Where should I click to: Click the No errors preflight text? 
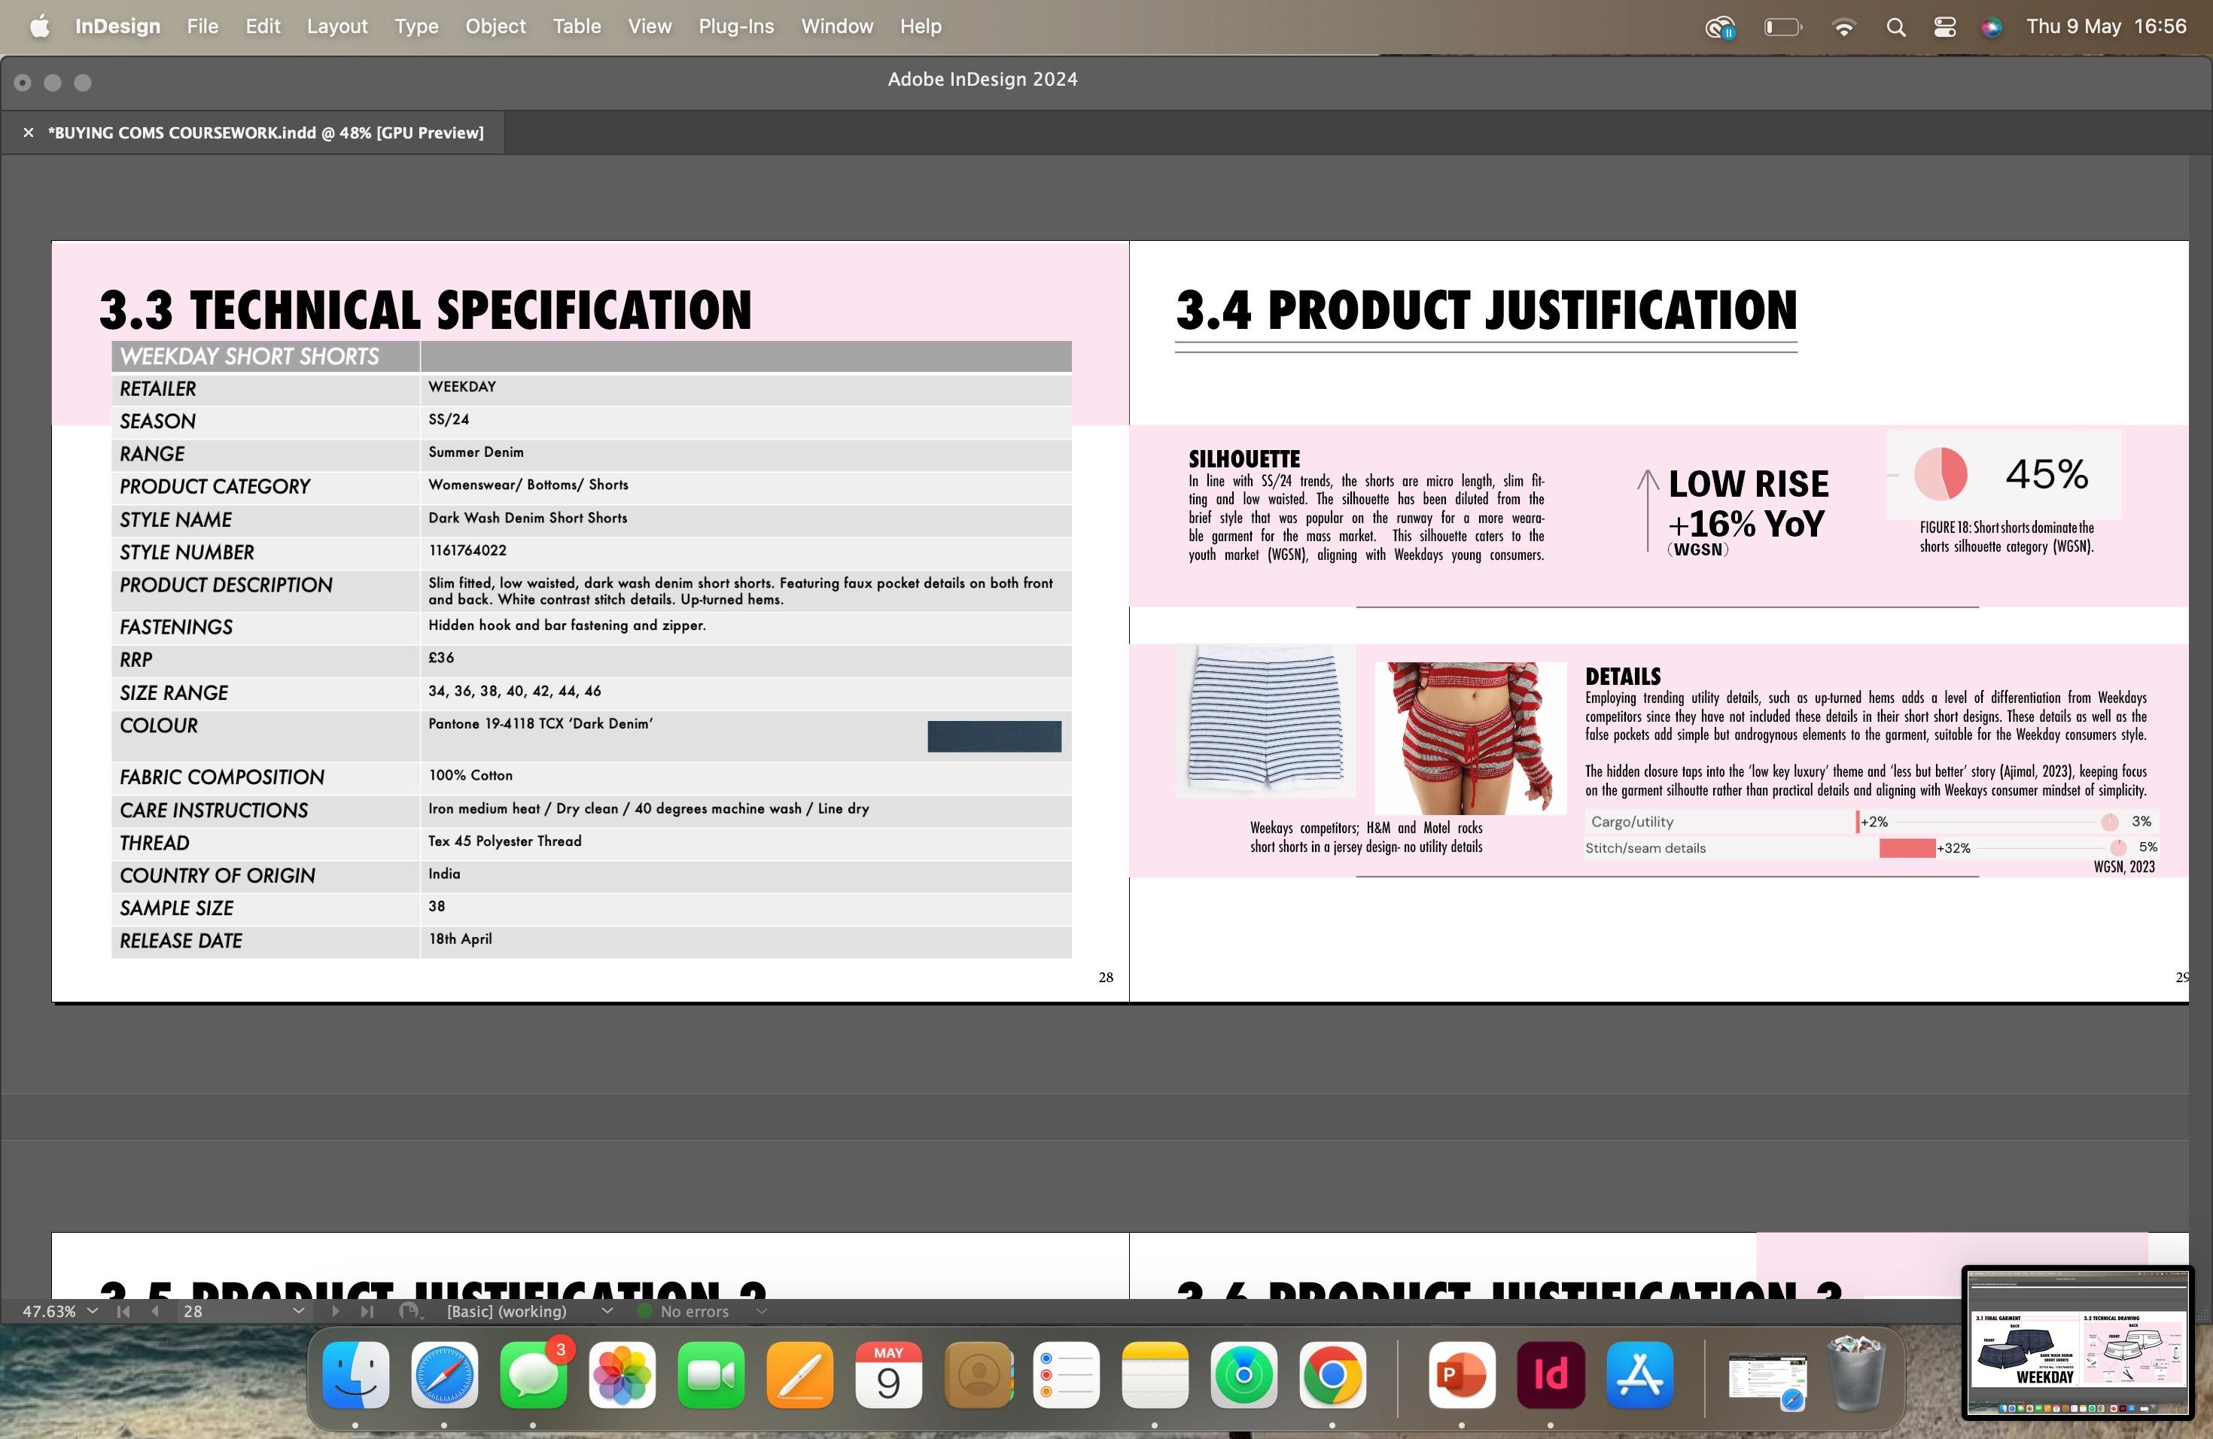coord(694,1312)
